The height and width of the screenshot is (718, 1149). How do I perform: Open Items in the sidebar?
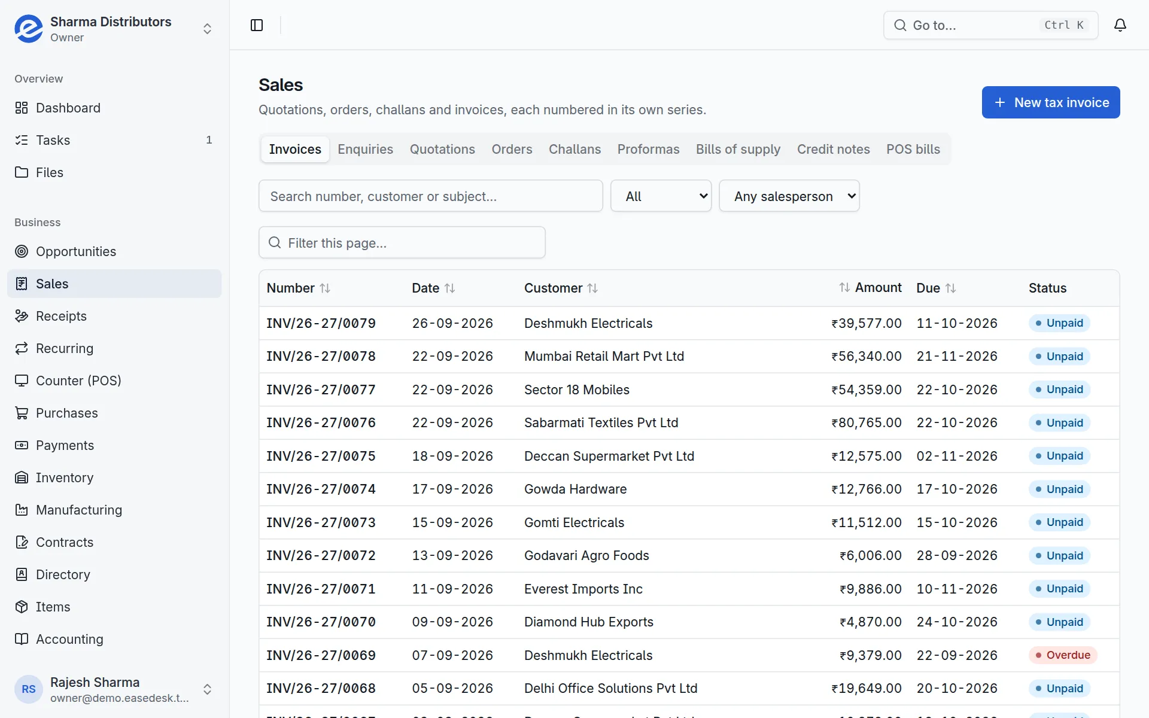tap(114, 607)
